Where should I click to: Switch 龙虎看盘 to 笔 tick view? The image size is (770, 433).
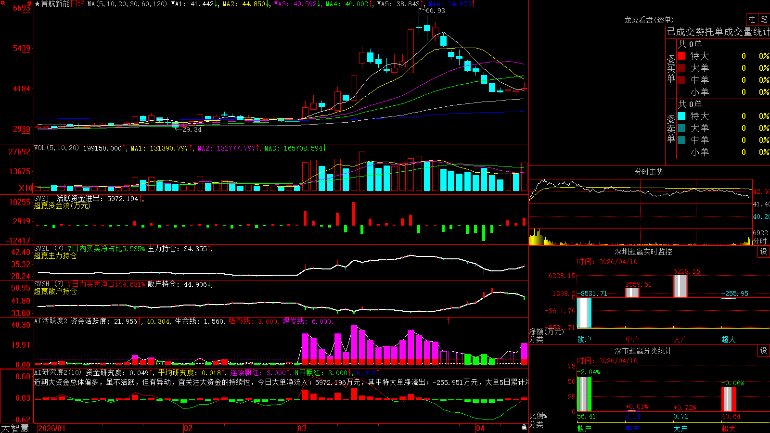(x=764, y=19)
